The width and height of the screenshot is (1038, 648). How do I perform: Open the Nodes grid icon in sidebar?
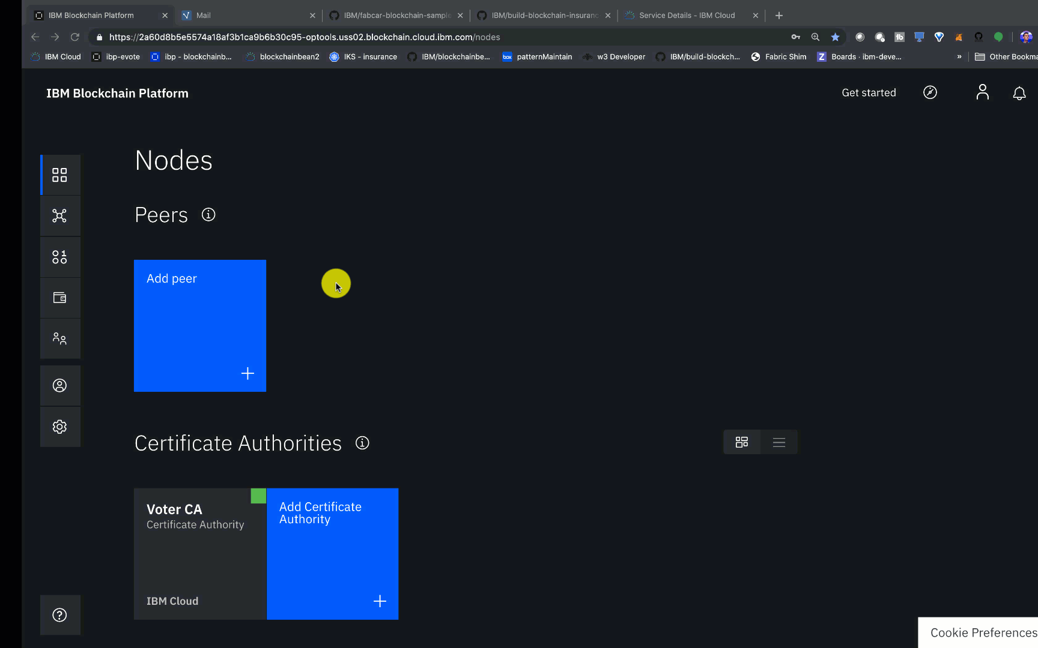click(x=59, y=175)
